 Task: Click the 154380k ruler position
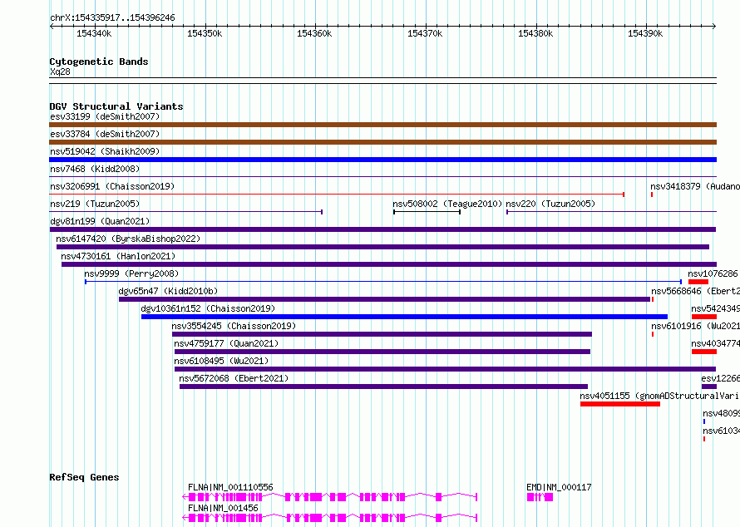tap(535, 33)
